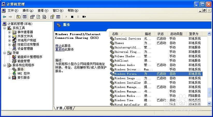Open the 帮助(H) menu
The height and width of the screenshot is (117, 213).
tap(73, 11)
